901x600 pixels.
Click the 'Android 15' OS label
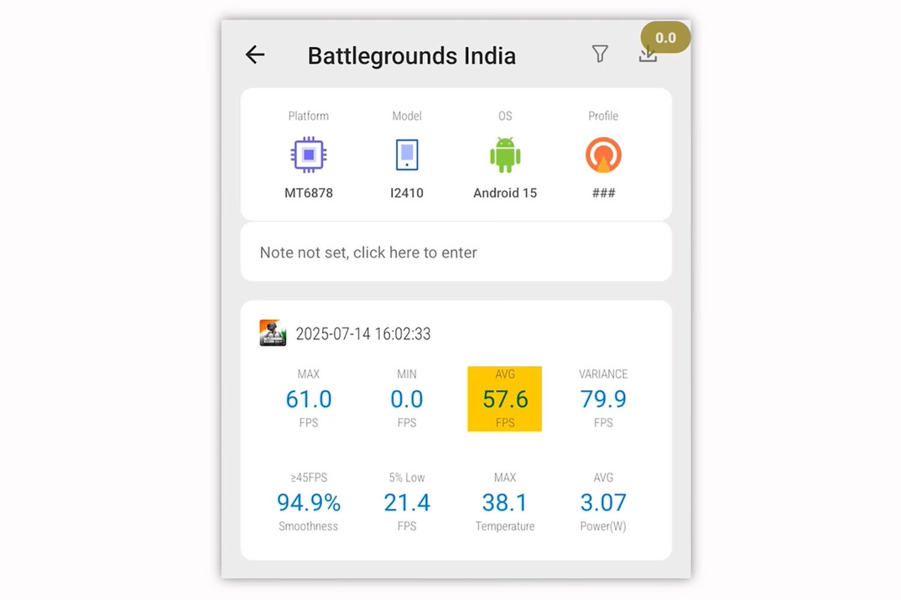pyautogui.click(x=505, y=193)
